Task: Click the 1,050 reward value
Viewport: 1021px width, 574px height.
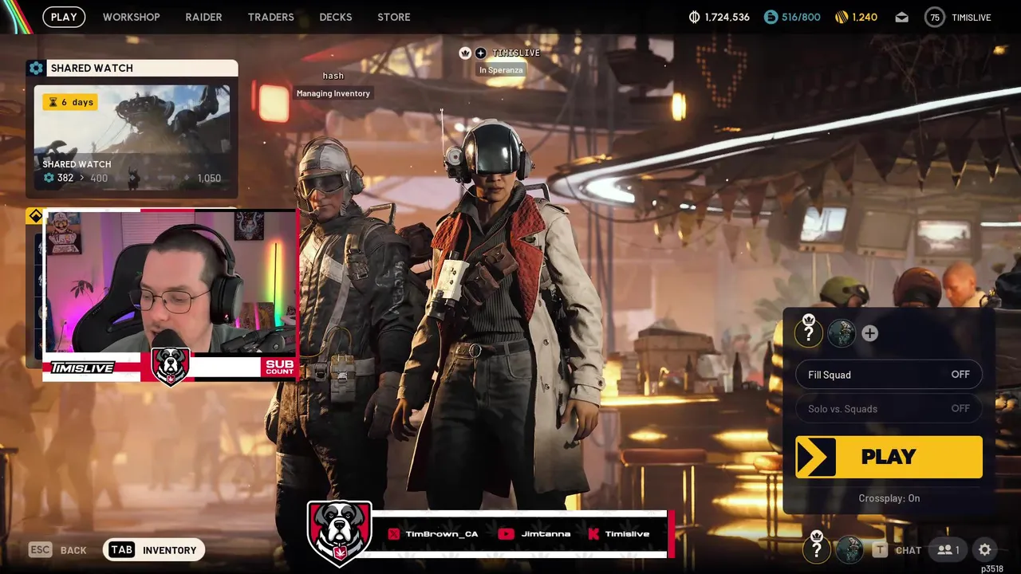Action: coord(209,178)
